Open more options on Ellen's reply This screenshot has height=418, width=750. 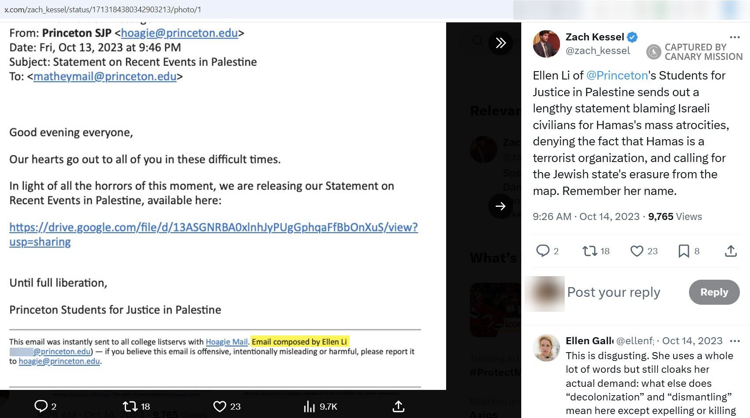[x=735, y=341]
